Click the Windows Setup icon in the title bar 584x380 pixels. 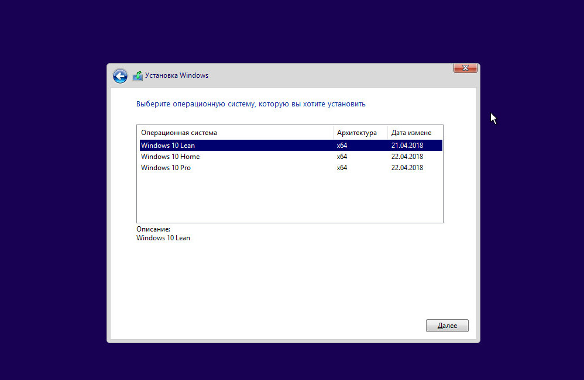tap(138, 76)
